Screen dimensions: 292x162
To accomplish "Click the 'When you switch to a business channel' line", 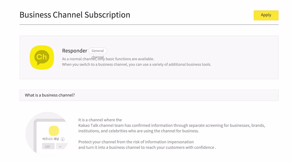I will pyautogui.click(x=136, y=64).
